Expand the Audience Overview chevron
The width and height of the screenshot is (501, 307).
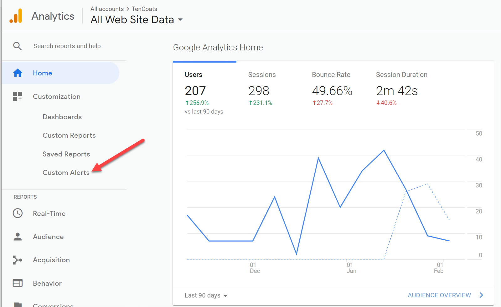[481, 295]
